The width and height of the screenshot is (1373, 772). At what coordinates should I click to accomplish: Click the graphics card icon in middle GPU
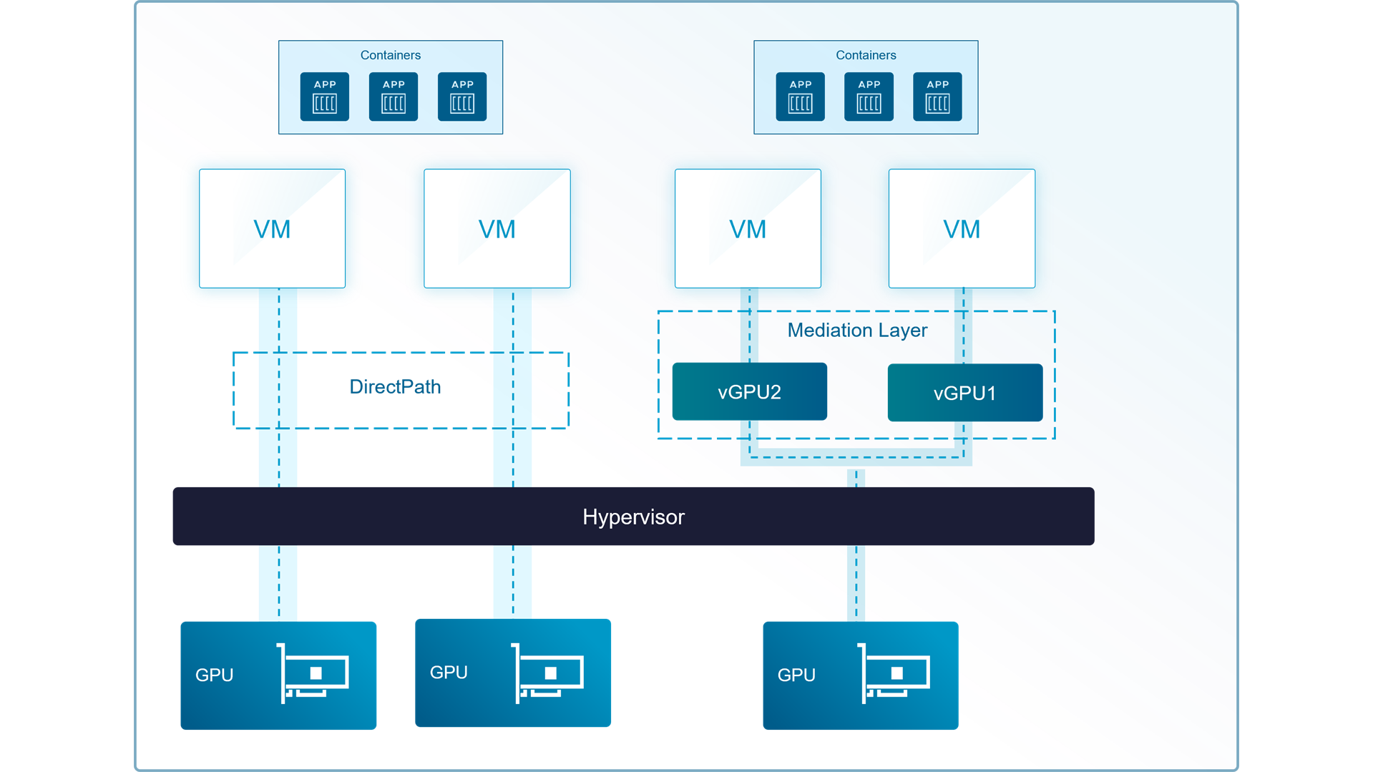tap(547, 673)
